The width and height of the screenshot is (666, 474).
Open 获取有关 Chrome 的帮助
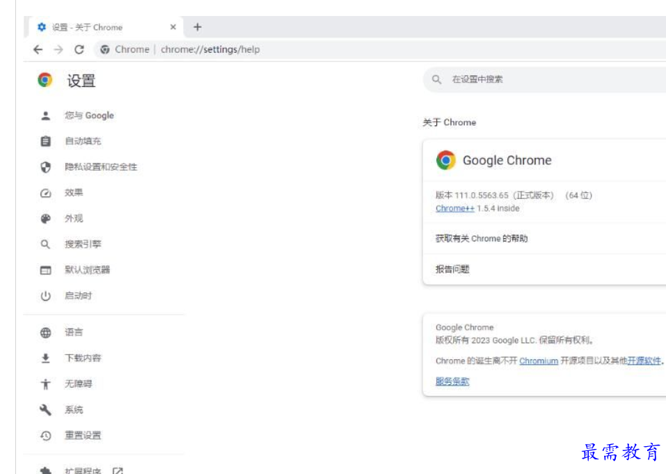pos(482,239)
